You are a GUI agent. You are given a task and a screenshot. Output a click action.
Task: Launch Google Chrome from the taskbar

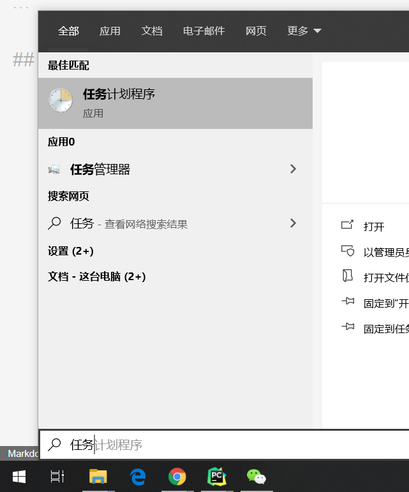tap(177, 477)
